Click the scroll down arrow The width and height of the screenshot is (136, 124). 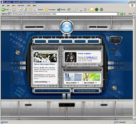pyautogui.click(x=134, y=119)
